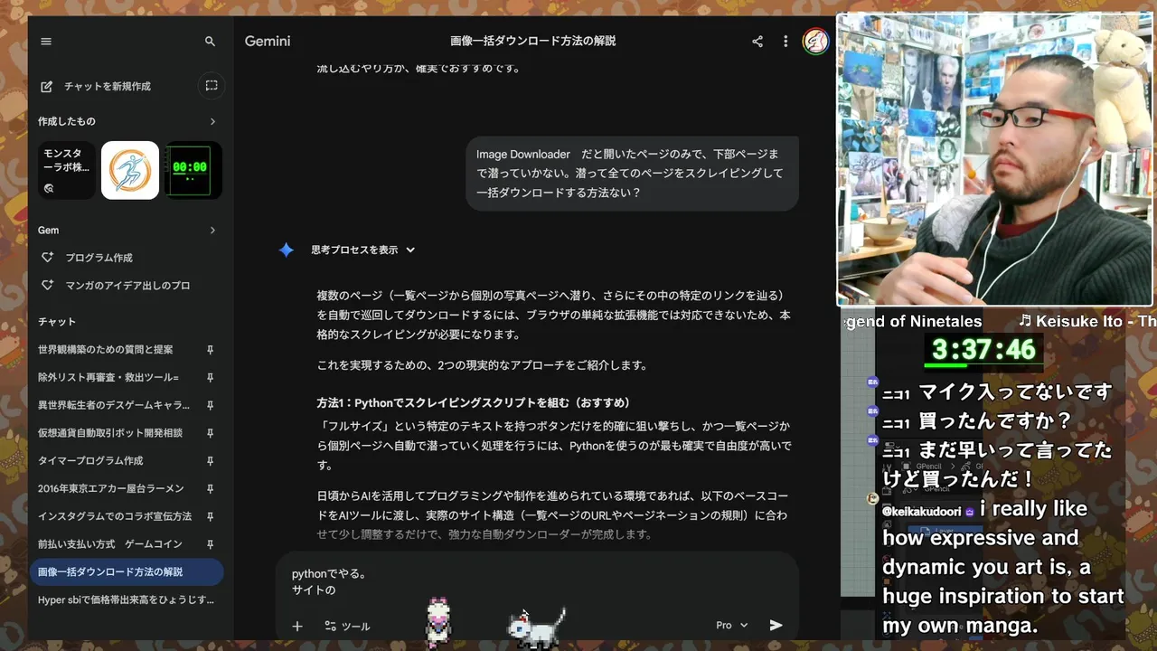
Task: Open the account profile avatar
Action: pyautogui.click(x=816, y=42)
